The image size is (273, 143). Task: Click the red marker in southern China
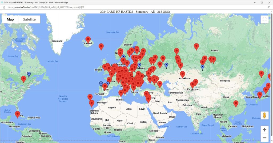coord(236,103)
